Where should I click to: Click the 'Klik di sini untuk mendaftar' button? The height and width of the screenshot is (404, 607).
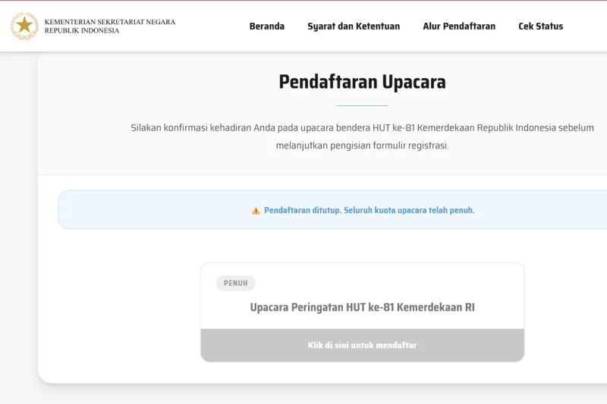click(x=363, y=345)
